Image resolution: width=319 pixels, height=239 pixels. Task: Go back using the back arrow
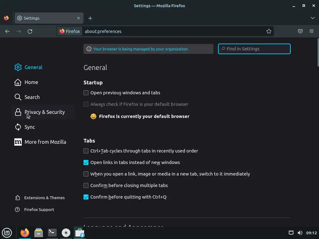7,31
